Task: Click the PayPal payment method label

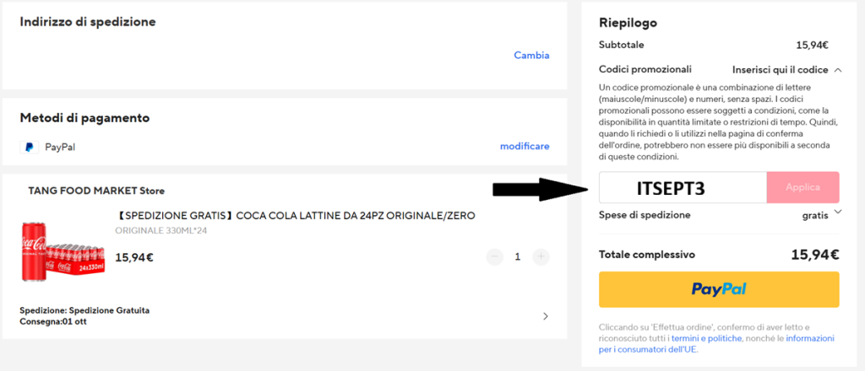Action: pos(60,148)
